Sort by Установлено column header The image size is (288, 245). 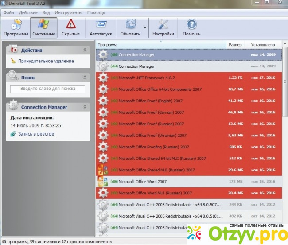(x=263, y=45)
